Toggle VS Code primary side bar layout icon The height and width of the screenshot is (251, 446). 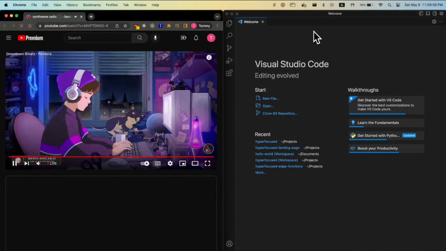pos(421,13)
